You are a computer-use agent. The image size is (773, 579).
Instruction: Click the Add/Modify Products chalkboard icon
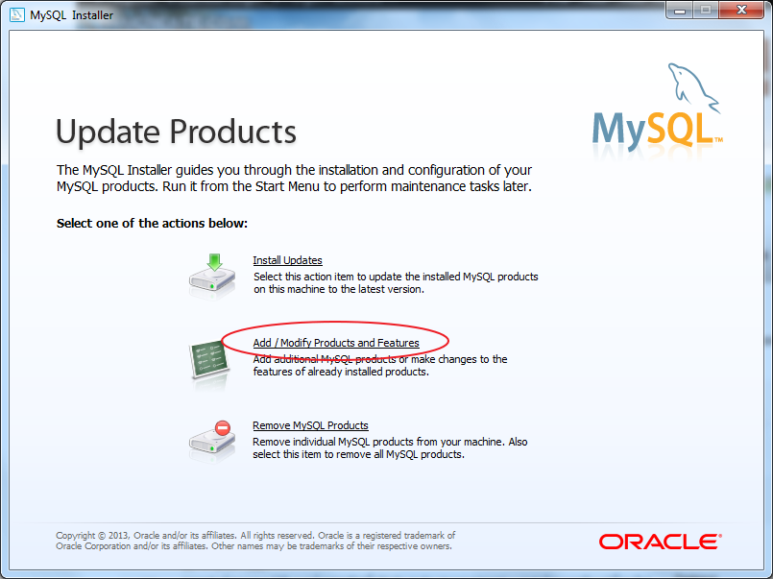point(210,361)
